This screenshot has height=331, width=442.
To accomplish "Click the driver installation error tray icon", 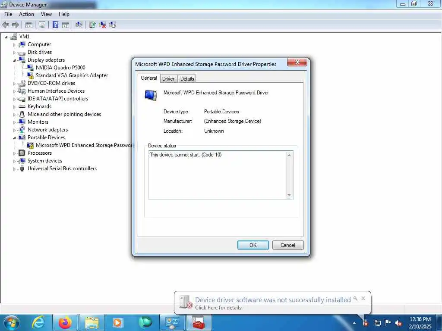I will tap(365, 322).
